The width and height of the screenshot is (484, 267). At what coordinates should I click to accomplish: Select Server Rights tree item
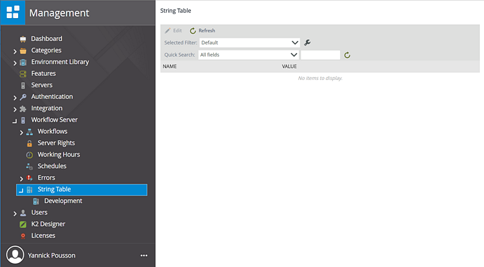tap(56, 143)
